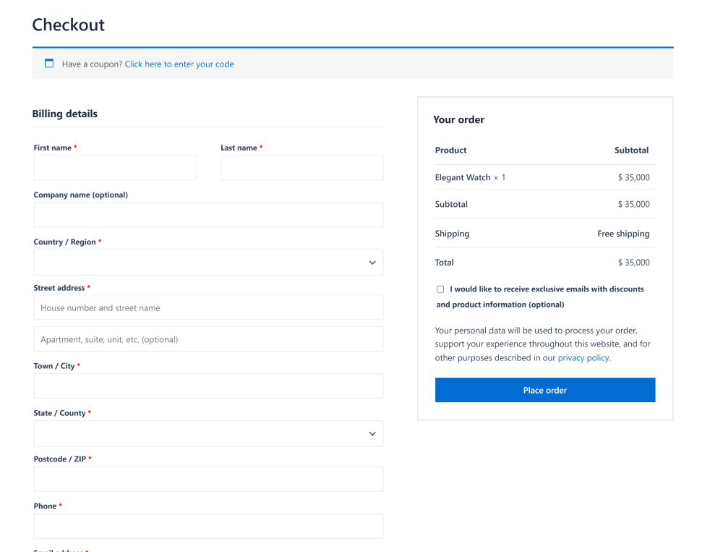The image size is (723, 552).
Task: Click the State / County label
Action: point(59,413)
